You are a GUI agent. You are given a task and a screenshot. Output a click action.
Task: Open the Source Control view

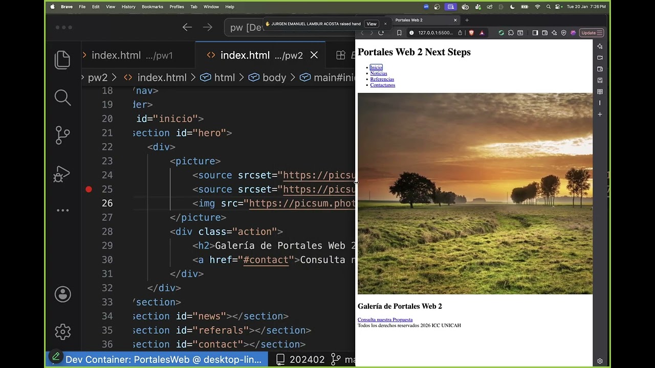(62, 135)
